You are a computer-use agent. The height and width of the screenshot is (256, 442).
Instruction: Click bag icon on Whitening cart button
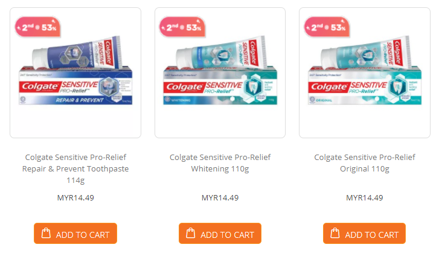point(191,233)
